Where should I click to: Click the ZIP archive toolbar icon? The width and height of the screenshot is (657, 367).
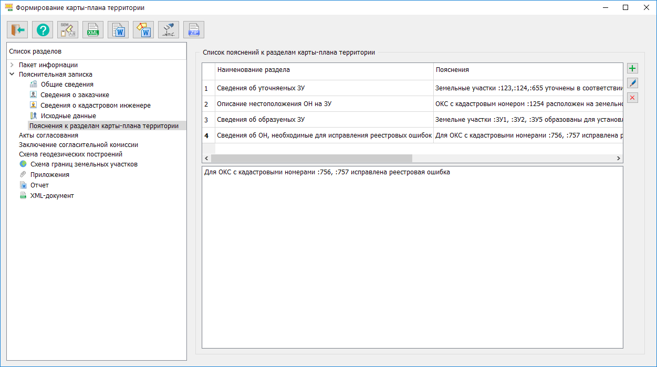[194, 30]
